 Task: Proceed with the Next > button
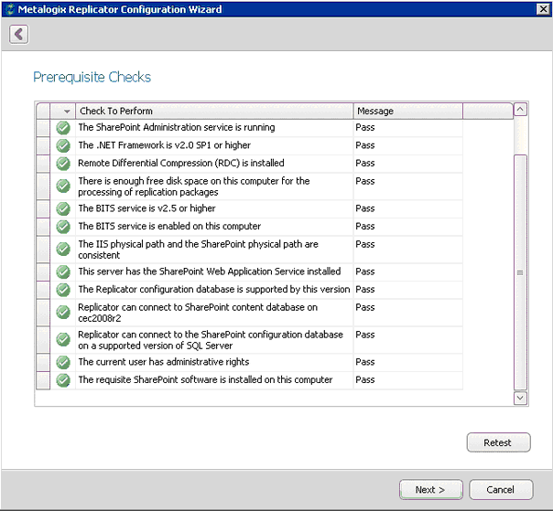431,489
